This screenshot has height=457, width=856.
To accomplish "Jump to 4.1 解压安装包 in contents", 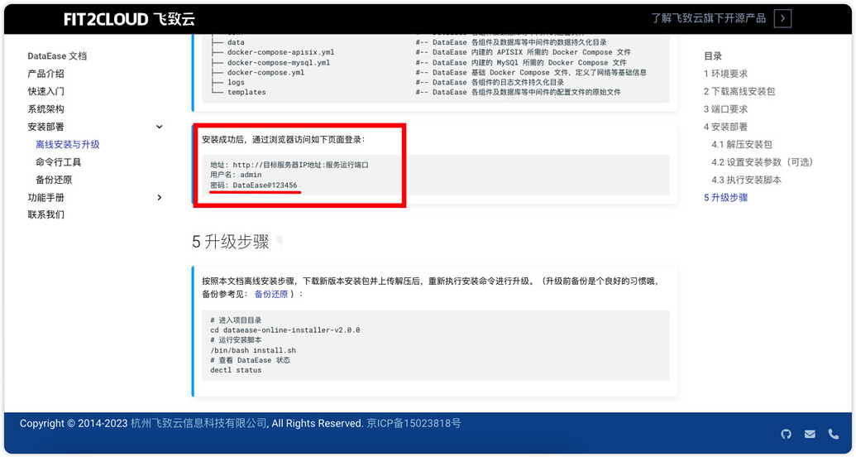I will coord(742,144).
